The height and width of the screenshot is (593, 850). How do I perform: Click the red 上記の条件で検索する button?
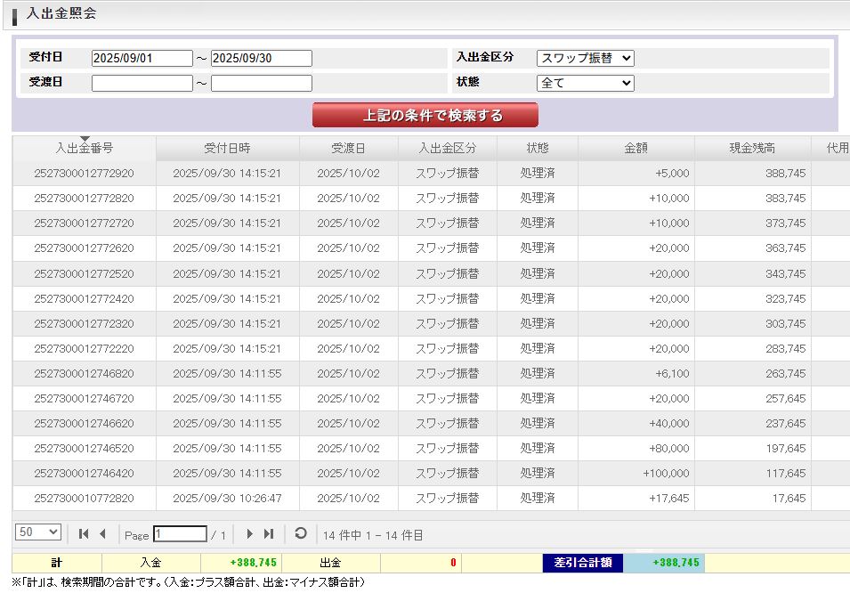click(x=425, y=116)
